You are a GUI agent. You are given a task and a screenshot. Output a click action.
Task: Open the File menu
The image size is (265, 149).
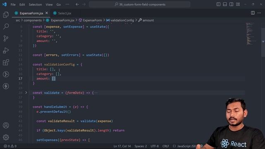pos(13,5)
